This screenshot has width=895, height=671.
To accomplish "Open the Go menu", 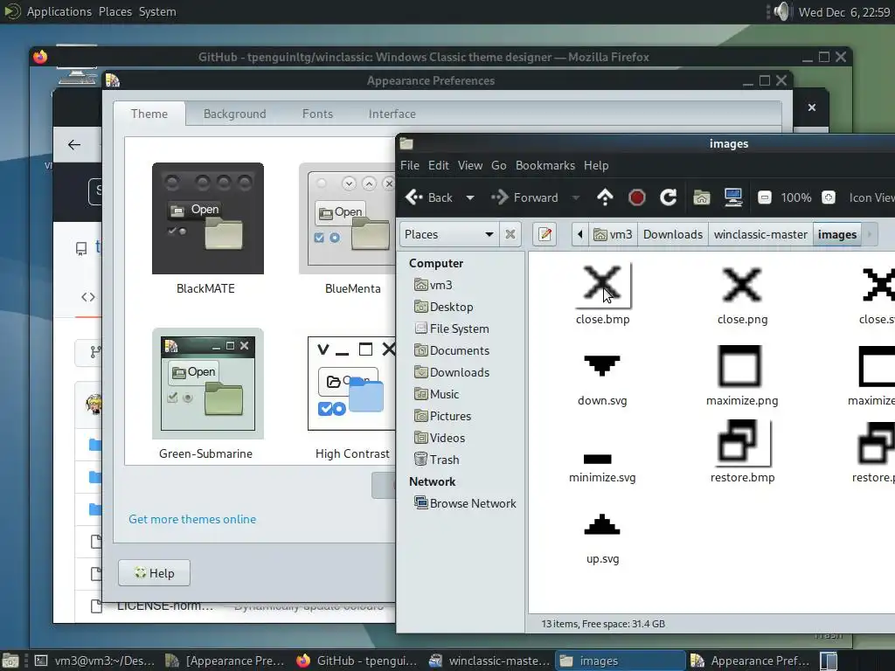I will coord(498,165).
